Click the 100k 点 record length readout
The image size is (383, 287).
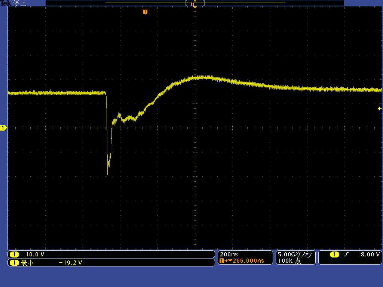(x=289, y=261)
